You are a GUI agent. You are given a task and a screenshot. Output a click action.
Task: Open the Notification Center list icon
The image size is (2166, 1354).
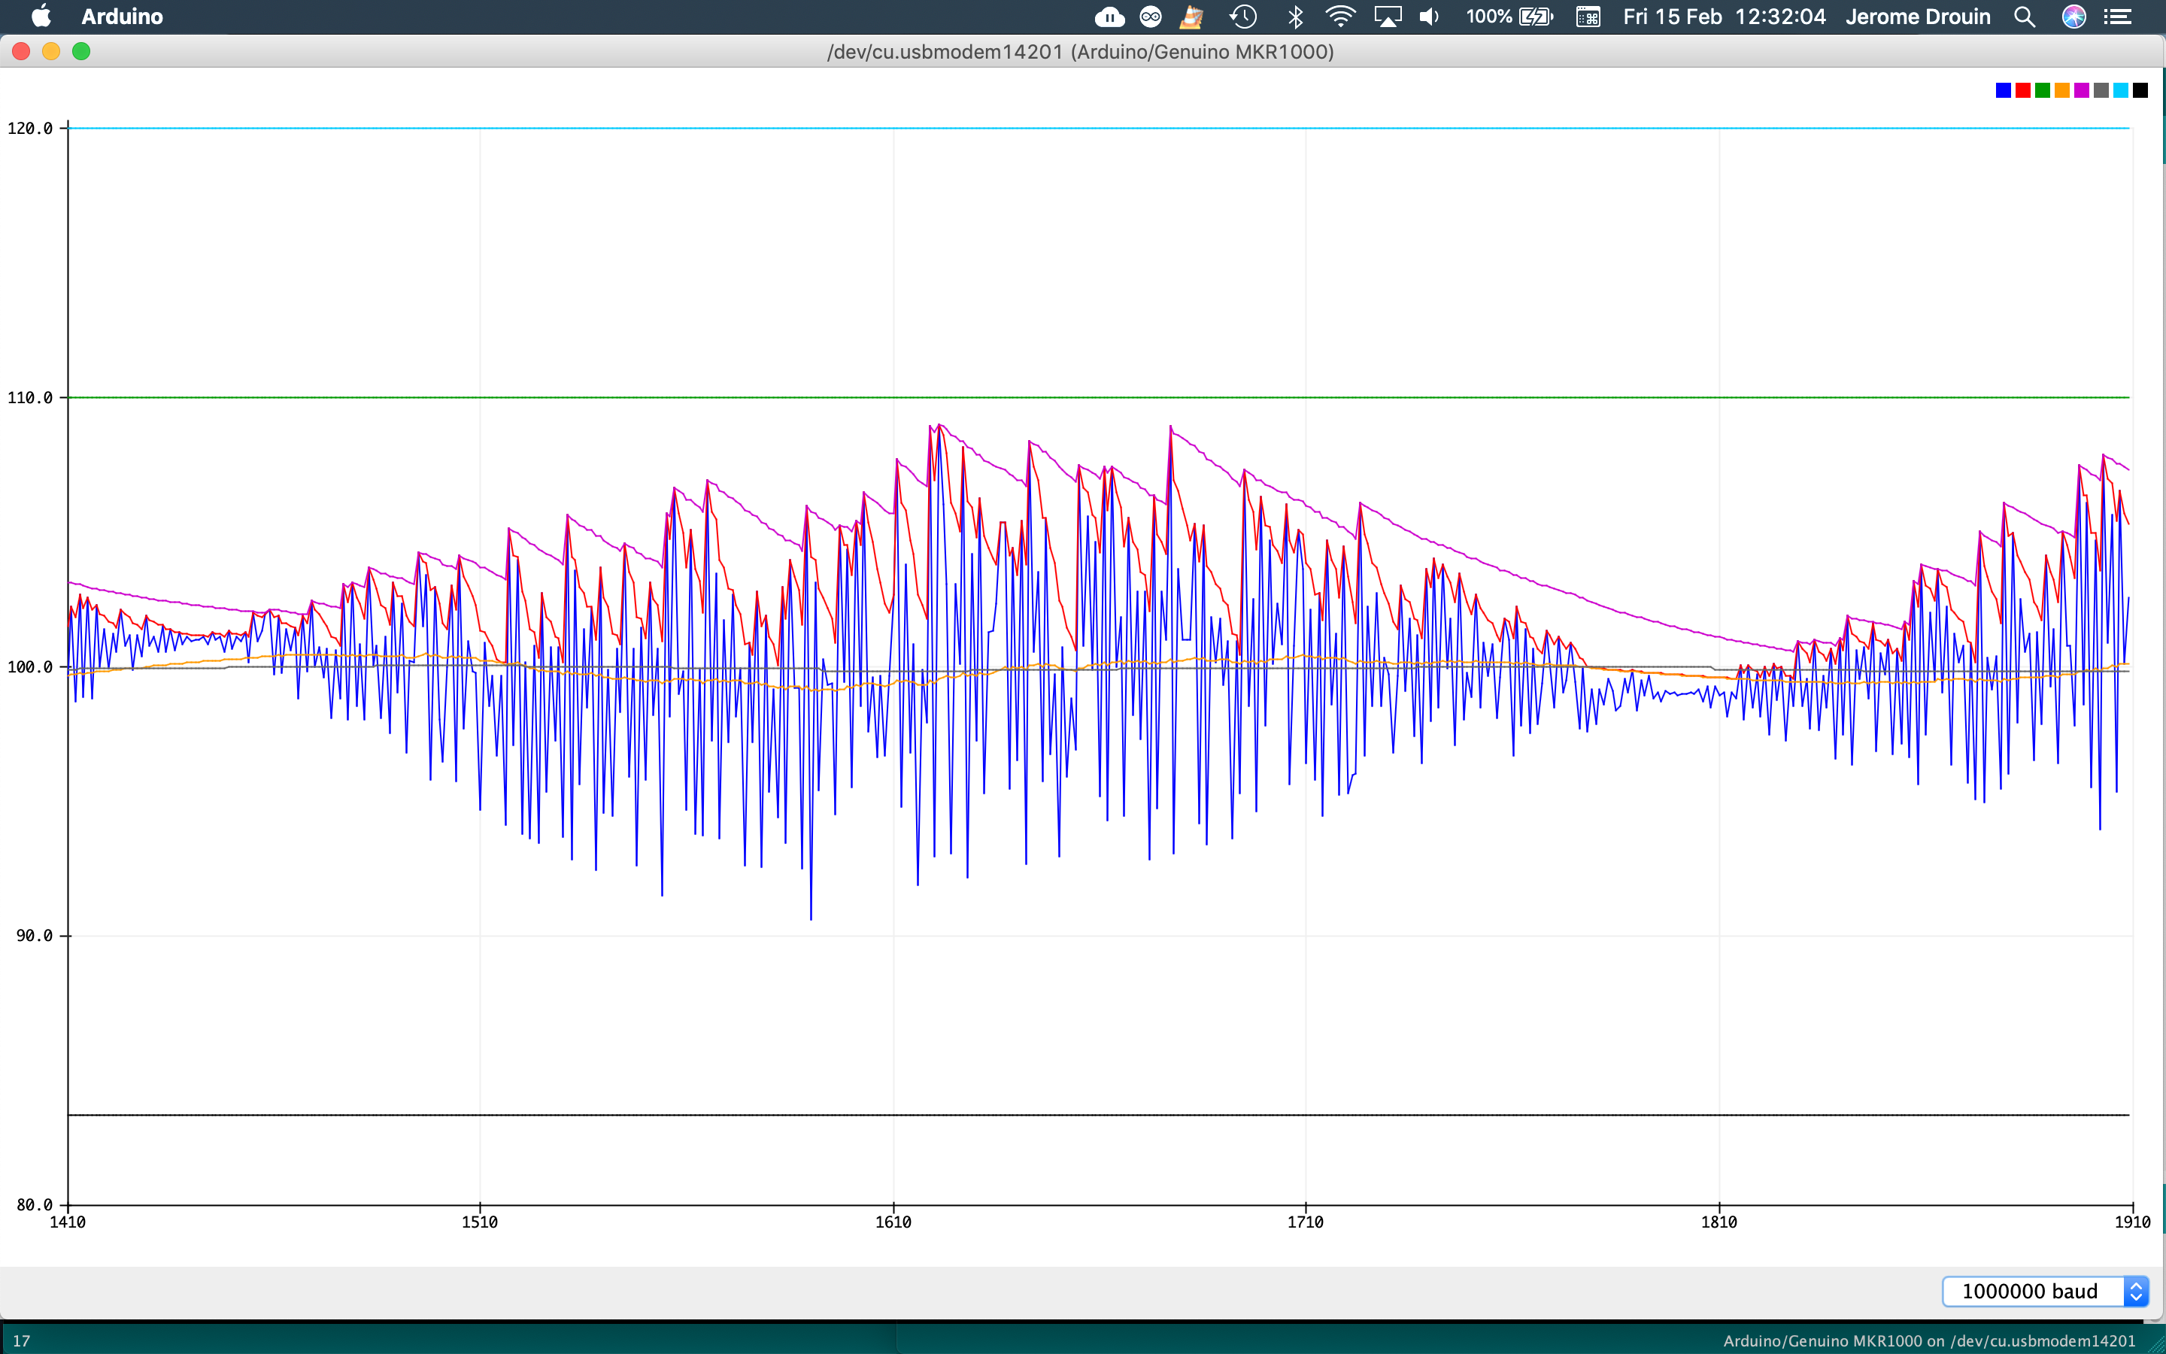pyautogui.click(x=2118, y=16)
